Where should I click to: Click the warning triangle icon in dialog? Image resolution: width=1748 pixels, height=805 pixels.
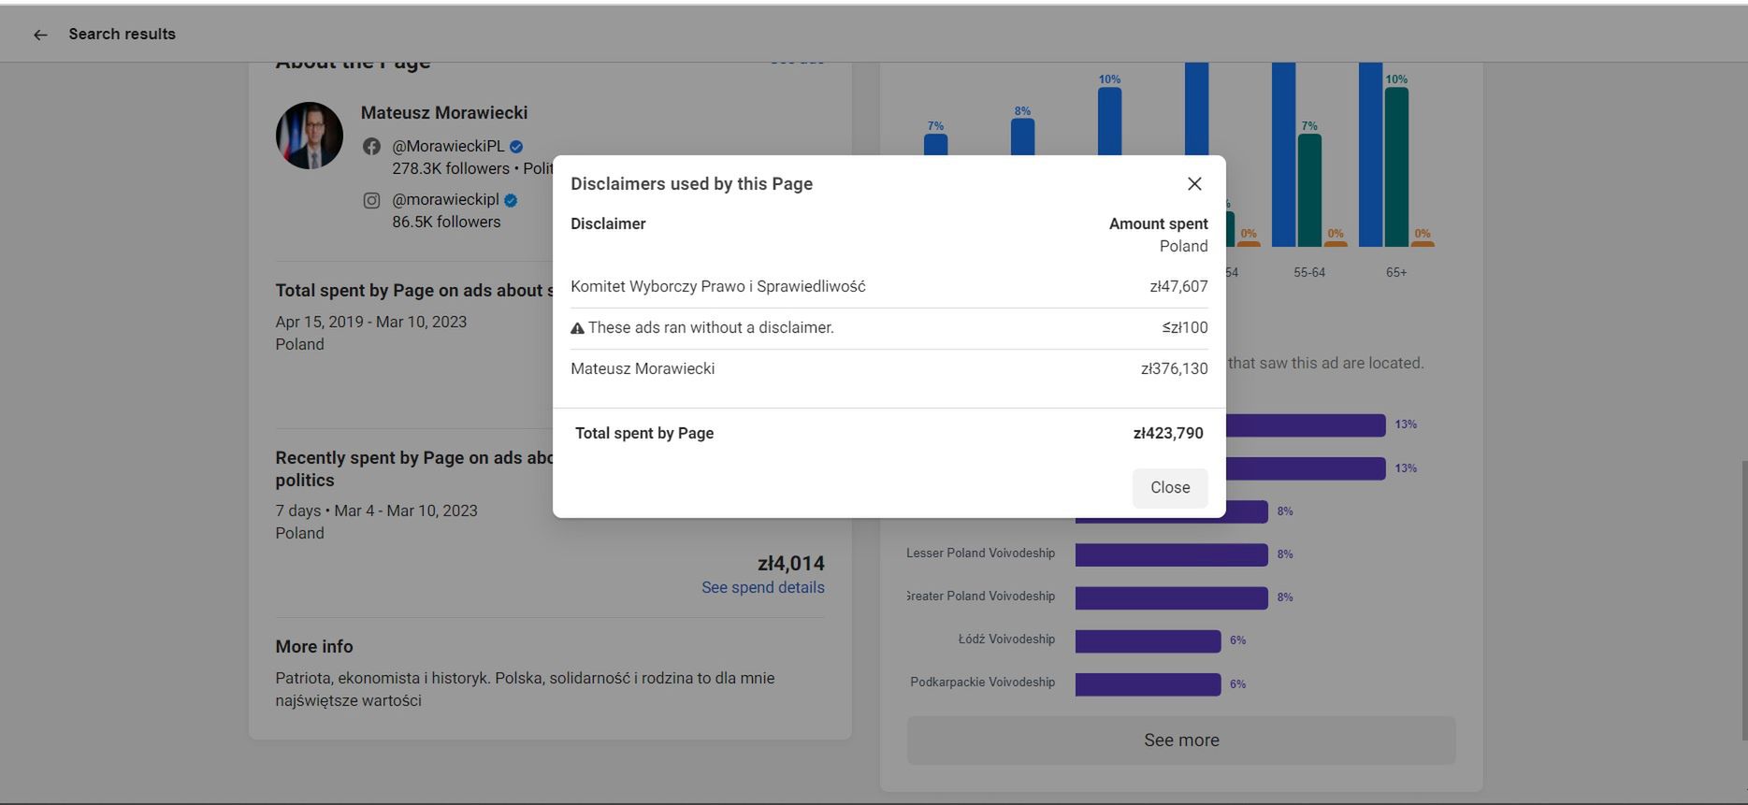click(x=577, y=328)
